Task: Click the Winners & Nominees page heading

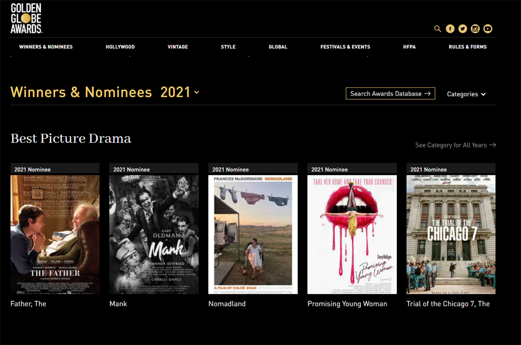Action: click(81, 92)
